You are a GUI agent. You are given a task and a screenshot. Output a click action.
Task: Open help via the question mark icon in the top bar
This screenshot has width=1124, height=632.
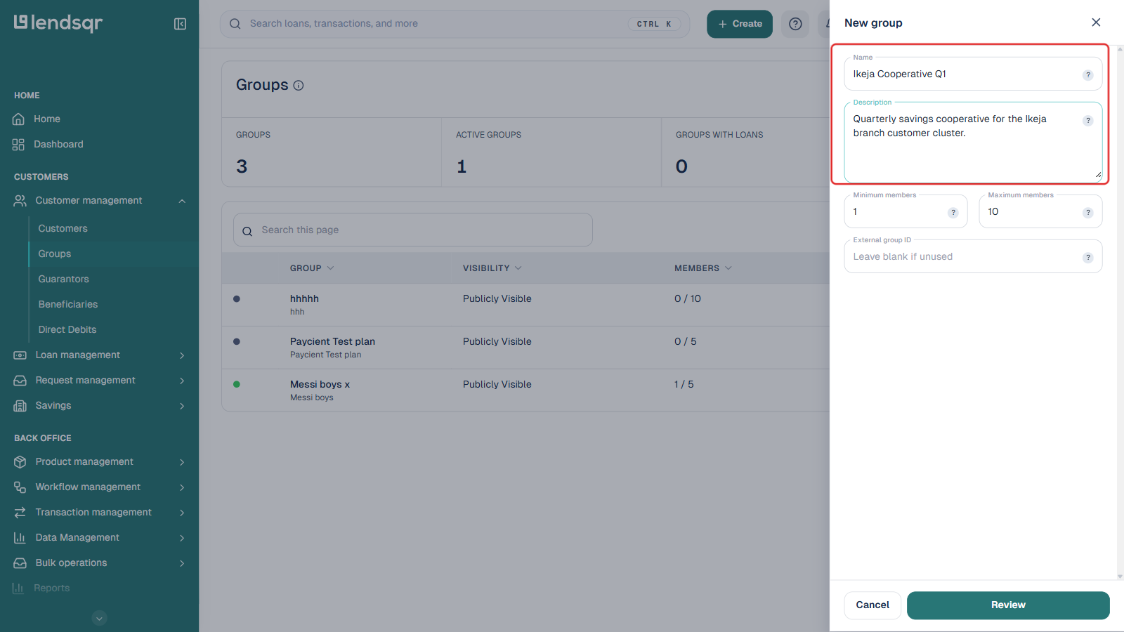click(795, 24)
